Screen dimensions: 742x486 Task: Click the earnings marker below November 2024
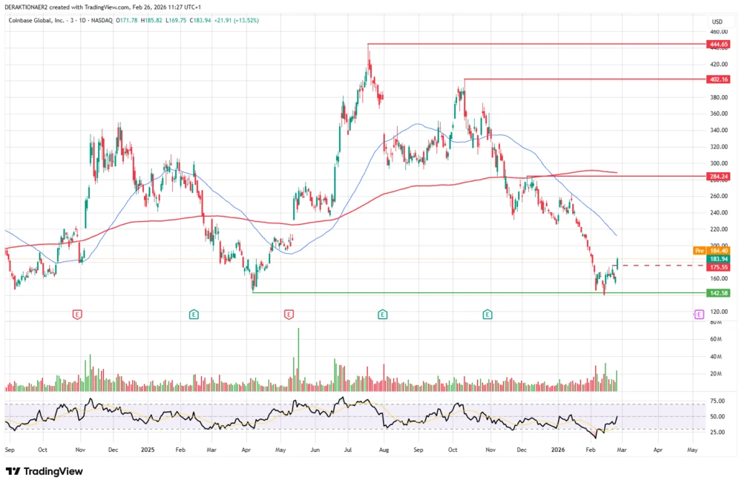click(x=76, y=315)
